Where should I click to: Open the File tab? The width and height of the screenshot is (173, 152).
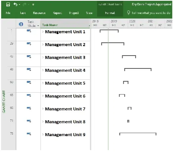[x=8, y=13]
